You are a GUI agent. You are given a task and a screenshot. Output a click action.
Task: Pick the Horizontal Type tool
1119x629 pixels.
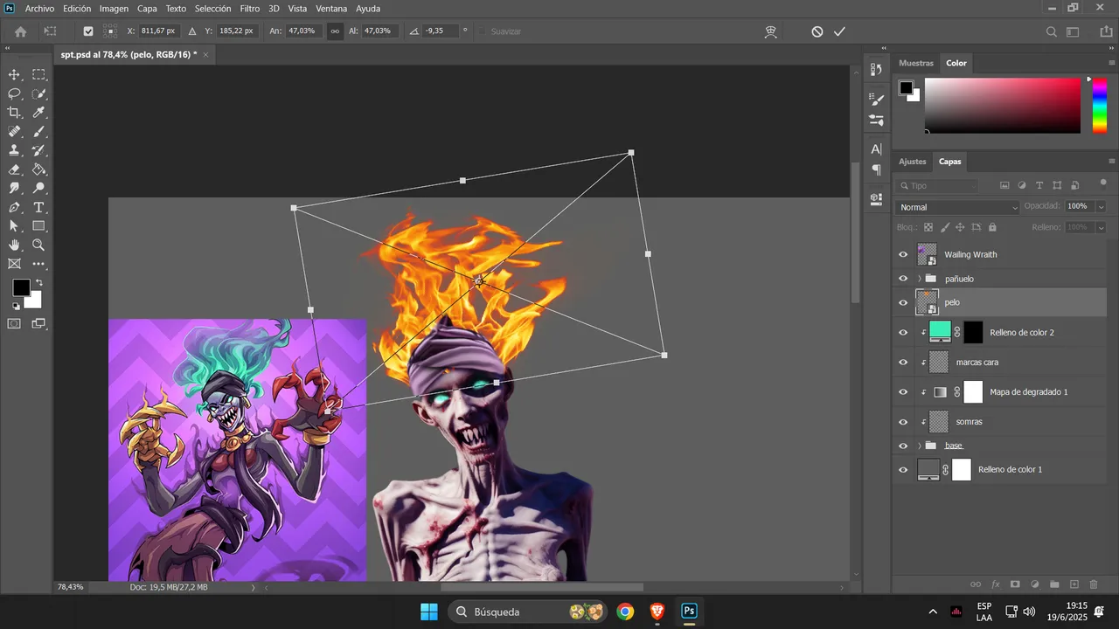tap(39, 207)
